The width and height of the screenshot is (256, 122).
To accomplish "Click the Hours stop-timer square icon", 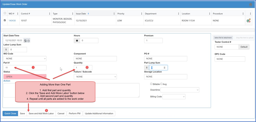I will (x=77, y=41).
